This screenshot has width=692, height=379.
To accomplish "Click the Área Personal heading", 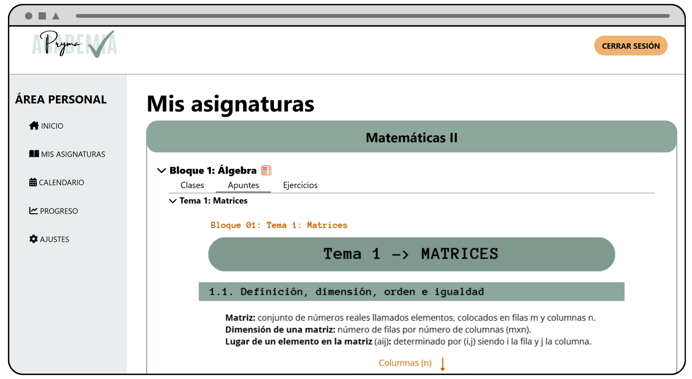I will 60,99.
